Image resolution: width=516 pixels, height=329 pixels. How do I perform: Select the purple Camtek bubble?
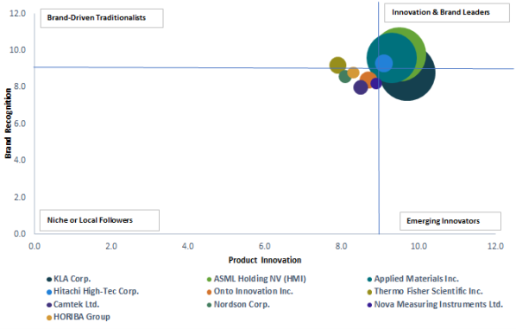click(x=361, y=87)
